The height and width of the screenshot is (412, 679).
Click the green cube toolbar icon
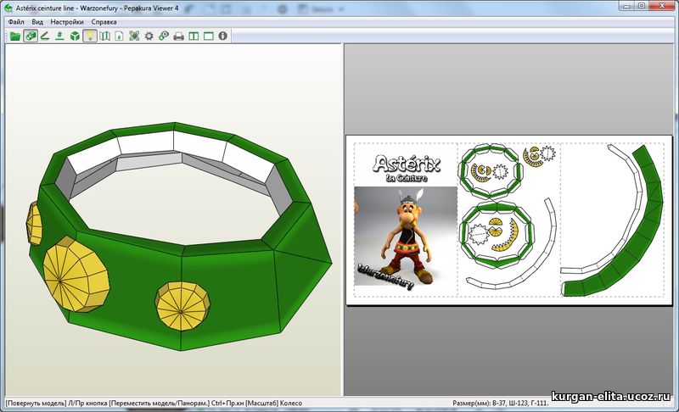(x=75, y=36)
